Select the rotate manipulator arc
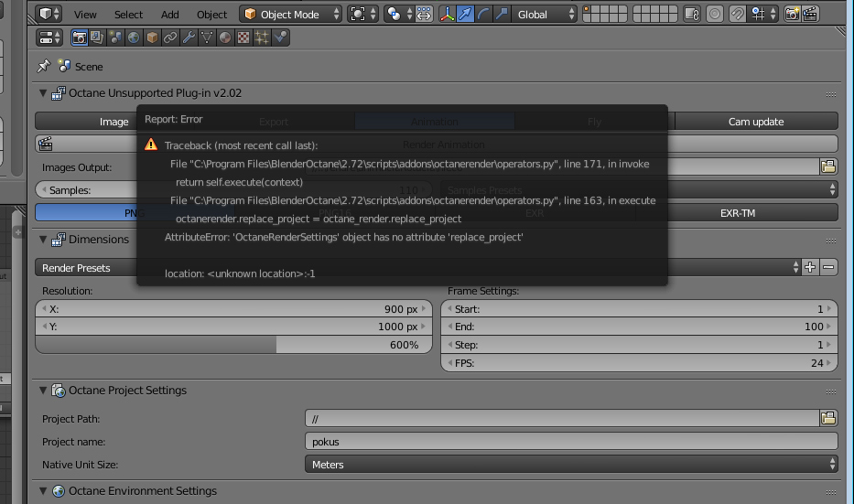 pos(483,14)
